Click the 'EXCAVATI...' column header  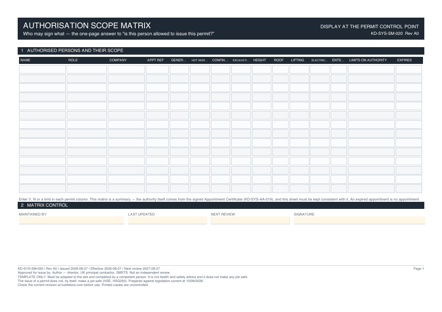point(241,60)
